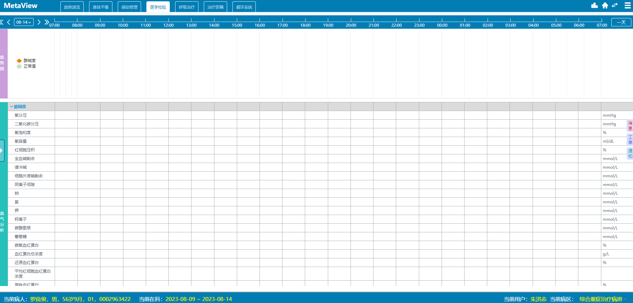The image size is (633, 303).
Task: Toggle the orange 酸碱度 legend marker
Action: pos(19,61)
